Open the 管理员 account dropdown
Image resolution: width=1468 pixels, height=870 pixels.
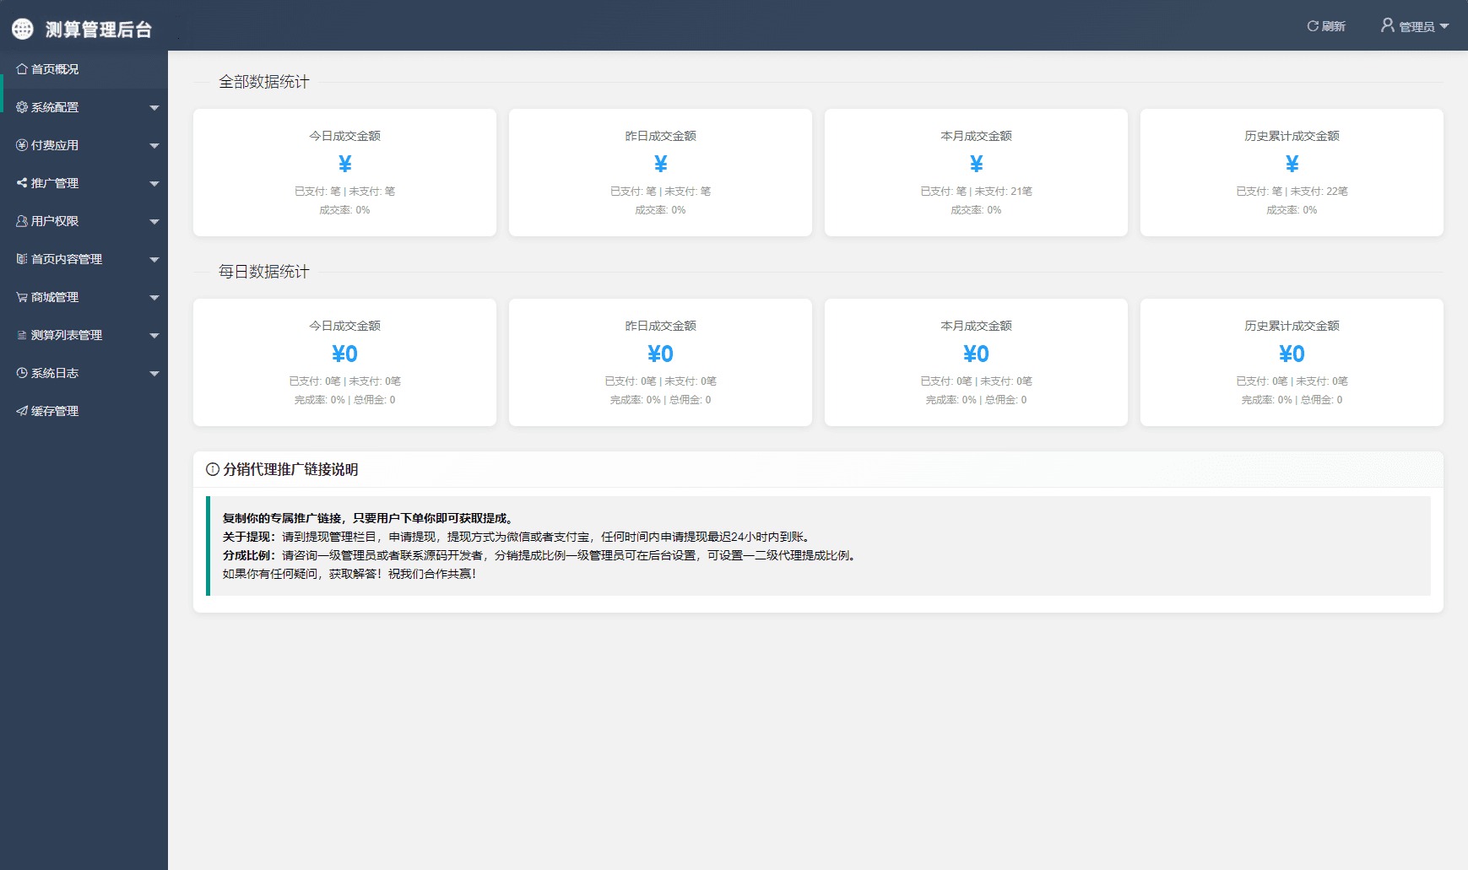pos(1415,25)
